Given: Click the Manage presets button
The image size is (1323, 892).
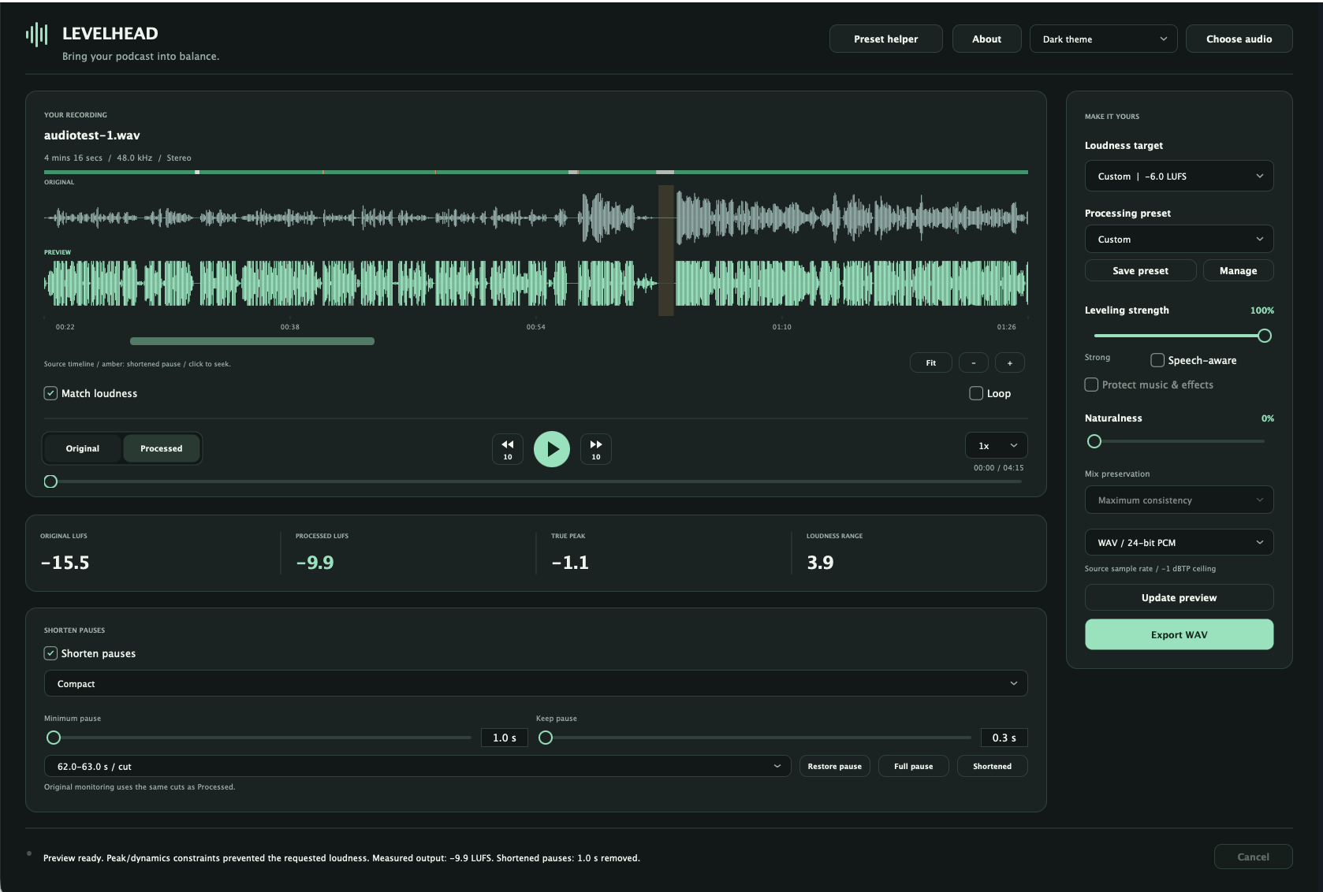Looking at the screenshot, I should pyautogui.click(x=1239, y=270).
